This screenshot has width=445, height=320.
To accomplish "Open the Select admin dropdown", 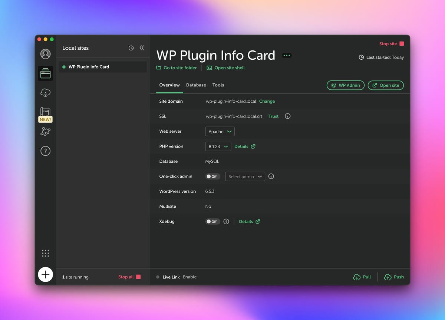I will coord(245,177).
